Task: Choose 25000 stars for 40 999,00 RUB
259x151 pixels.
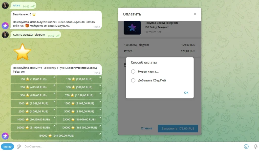Action: pos(79,119)
